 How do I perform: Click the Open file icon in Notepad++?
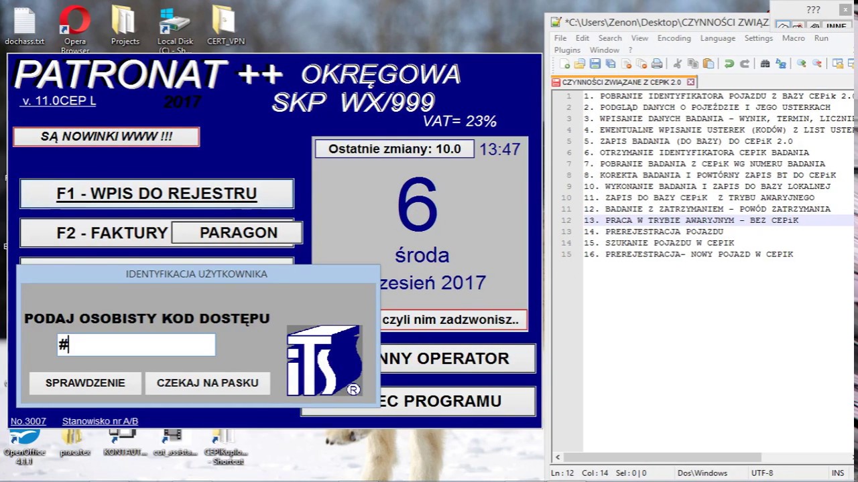(580, 64)
